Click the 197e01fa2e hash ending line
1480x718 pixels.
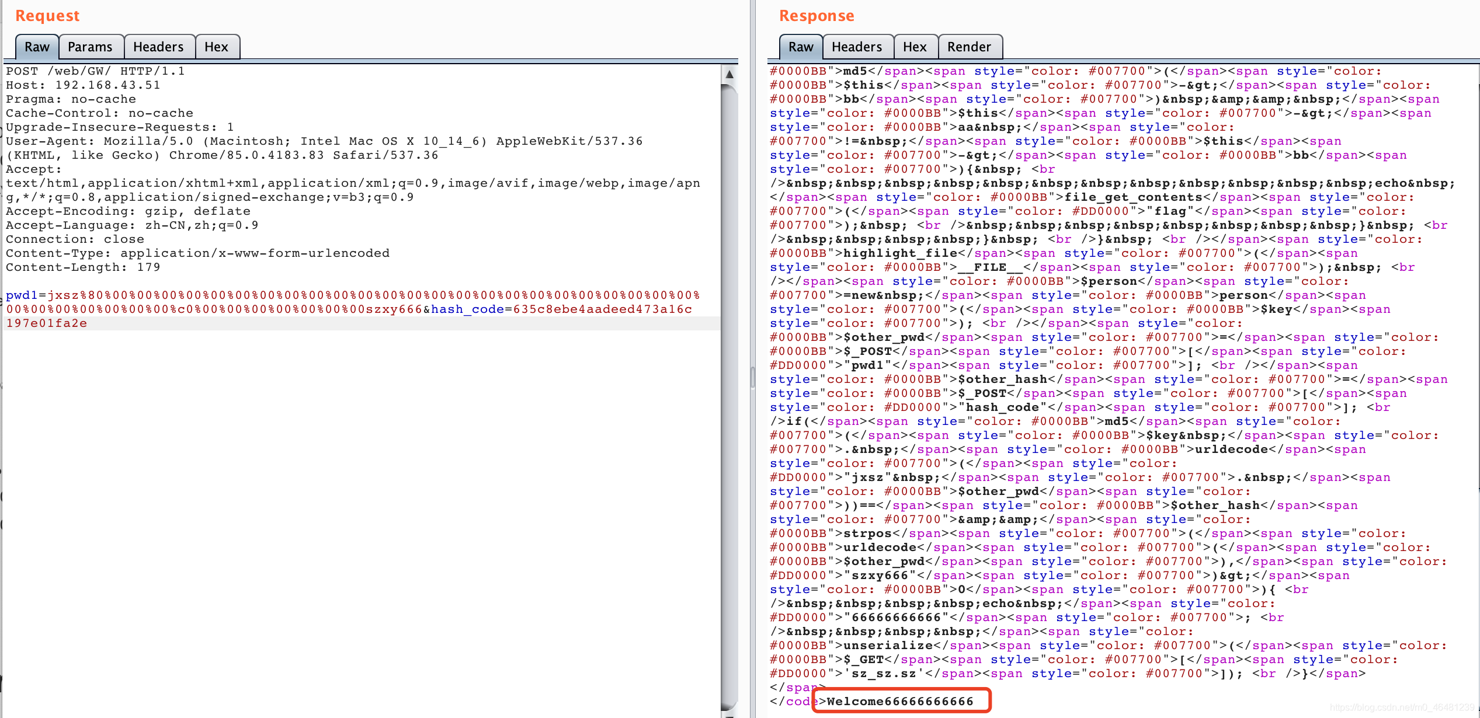47,323
